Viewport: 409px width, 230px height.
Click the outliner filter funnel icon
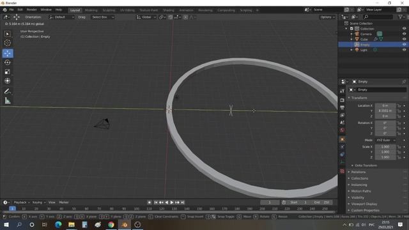(x=401, y=17)
